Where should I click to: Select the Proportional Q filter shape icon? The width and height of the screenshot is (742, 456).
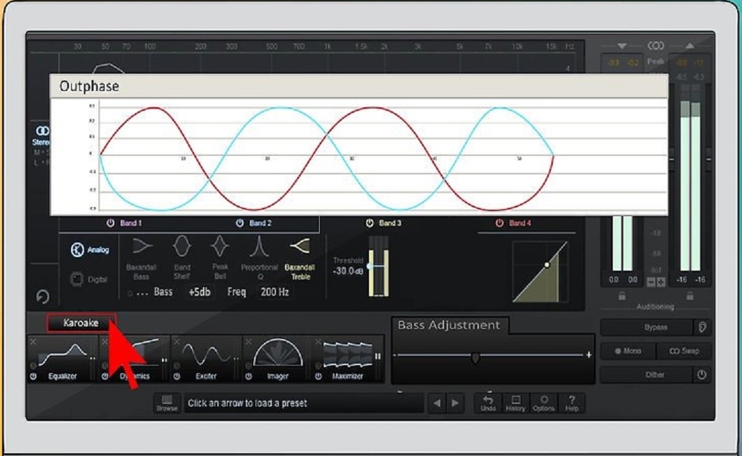(x=258, y=247)
